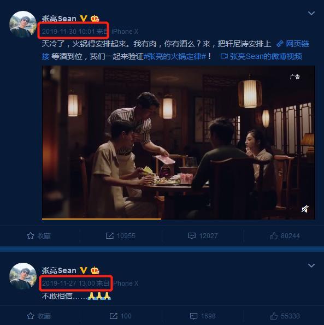The width and height of the screenshot is (324, 325).
Task: Click the crown membership badge on second post
Action: pyautogui.click(x=95, y=270)
